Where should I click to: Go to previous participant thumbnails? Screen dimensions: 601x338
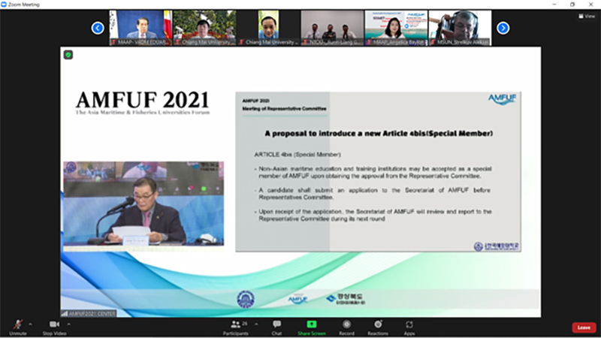[98, 28]
